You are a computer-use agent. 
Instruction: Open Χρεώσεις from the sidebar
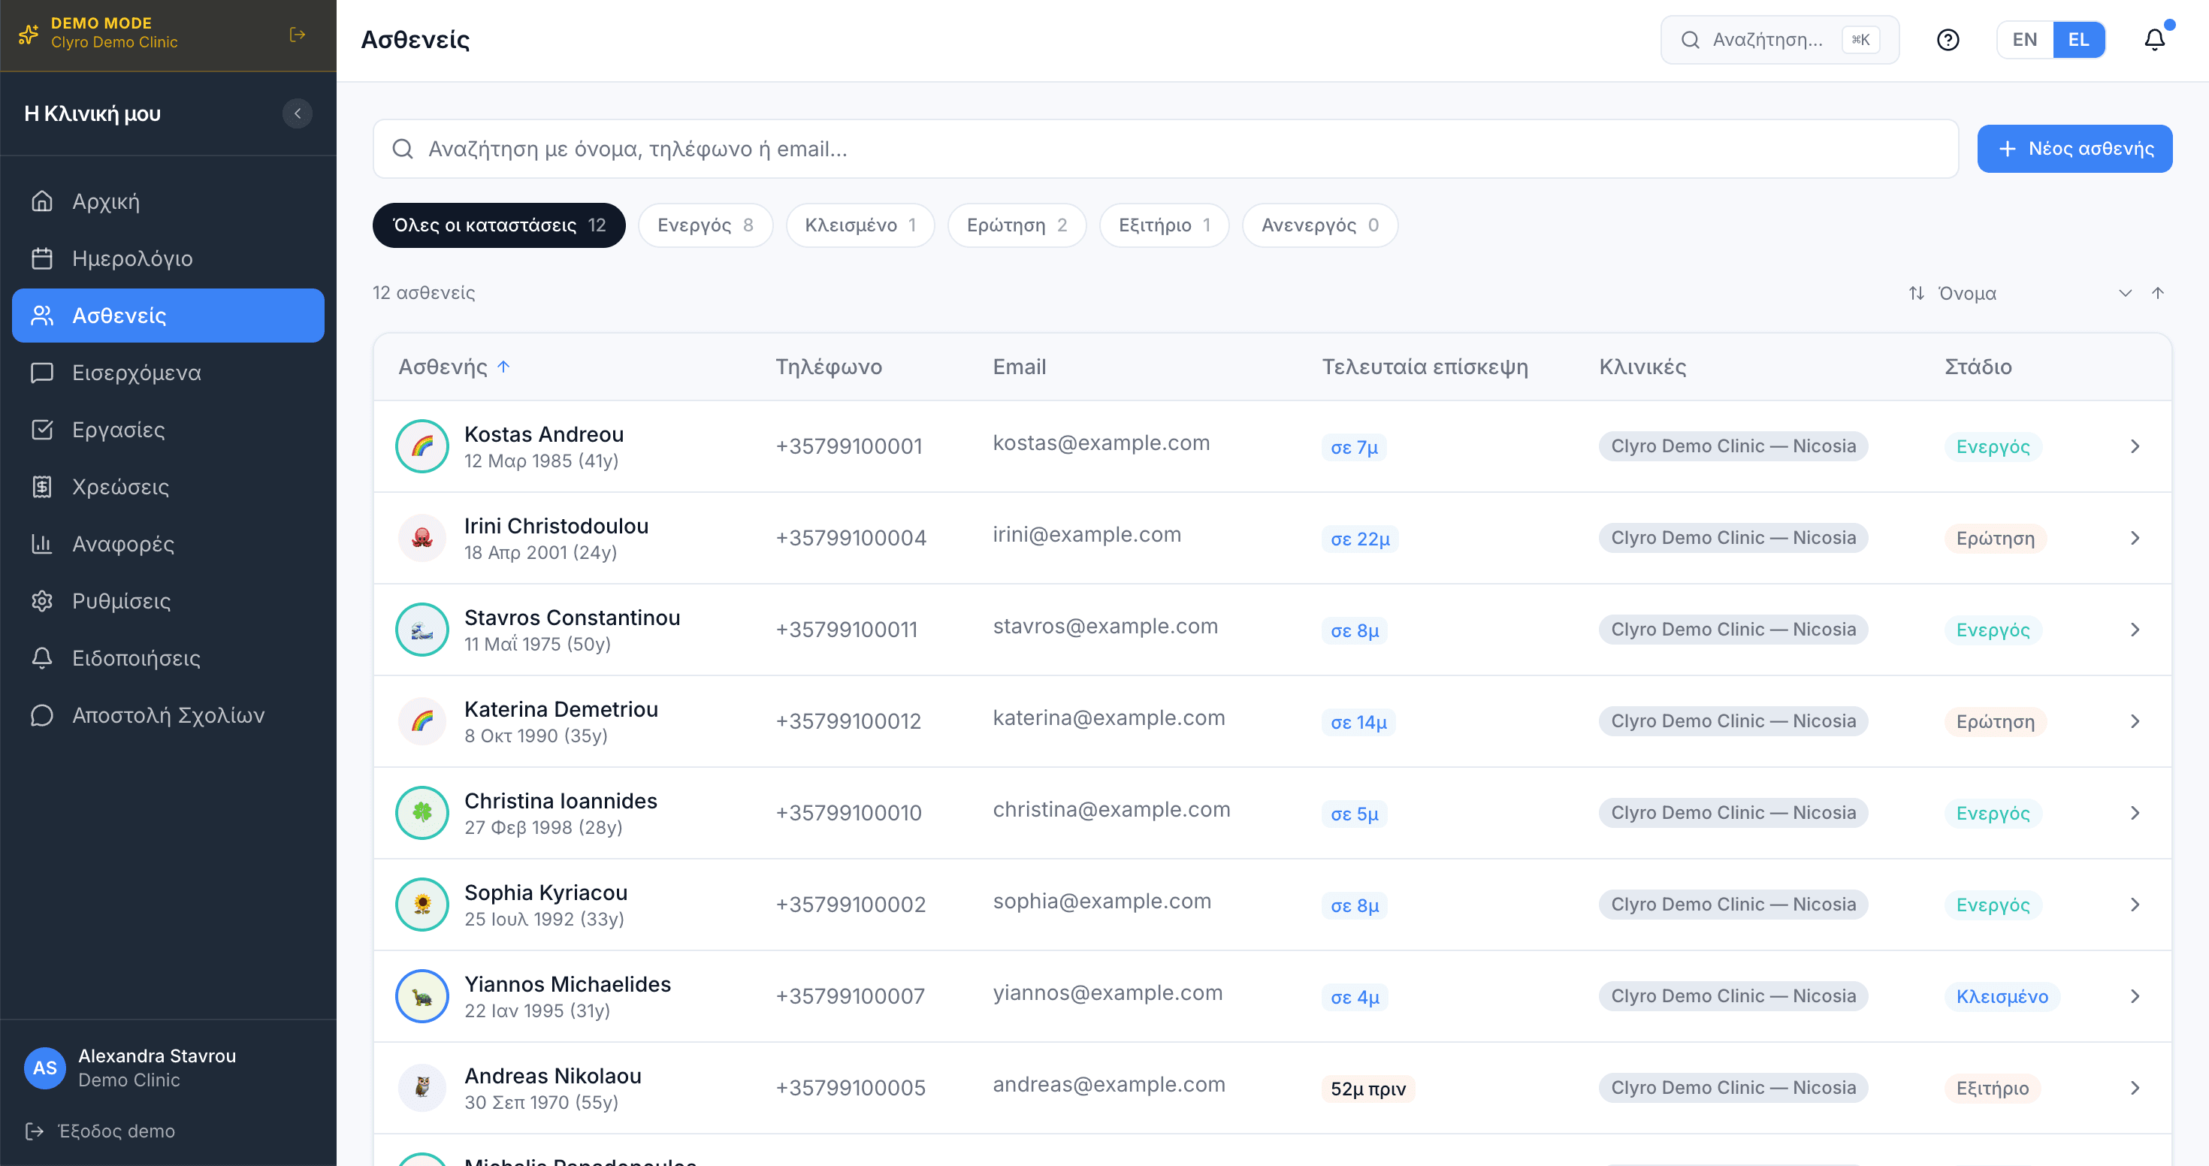click(168, 486)
